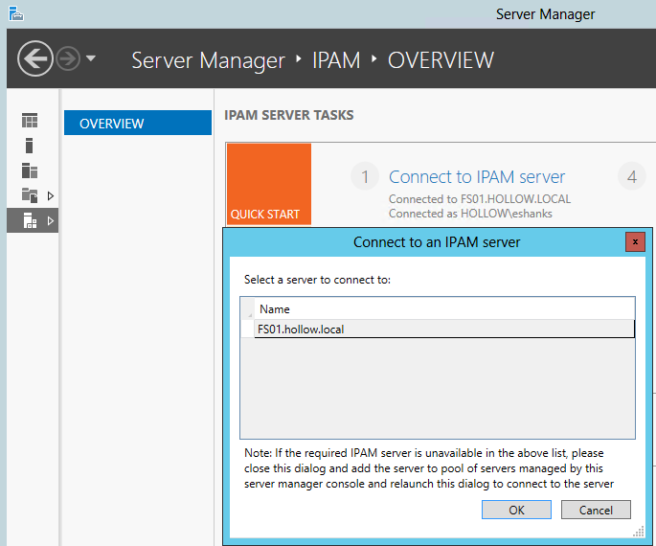Select File and Storage Services icon
The image size is (656, 546).
[x=30, y=195]
